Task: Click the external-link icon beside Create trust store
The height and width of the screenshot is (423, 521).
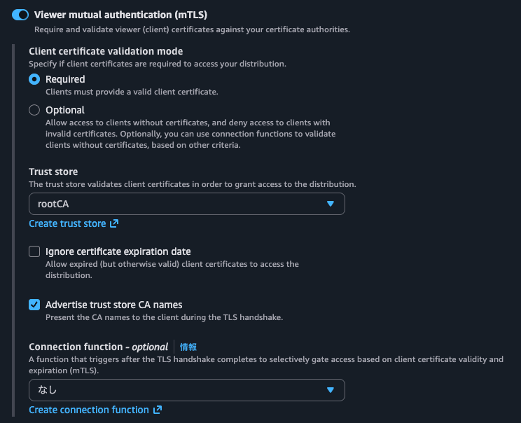Action: (x=114, y=223)
